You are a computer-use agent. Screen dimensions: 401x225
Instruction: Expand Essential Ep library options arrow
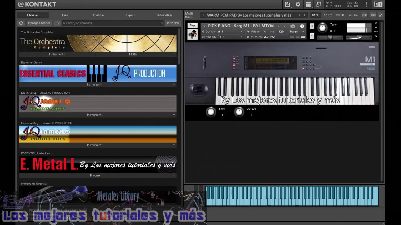[174, 115]
